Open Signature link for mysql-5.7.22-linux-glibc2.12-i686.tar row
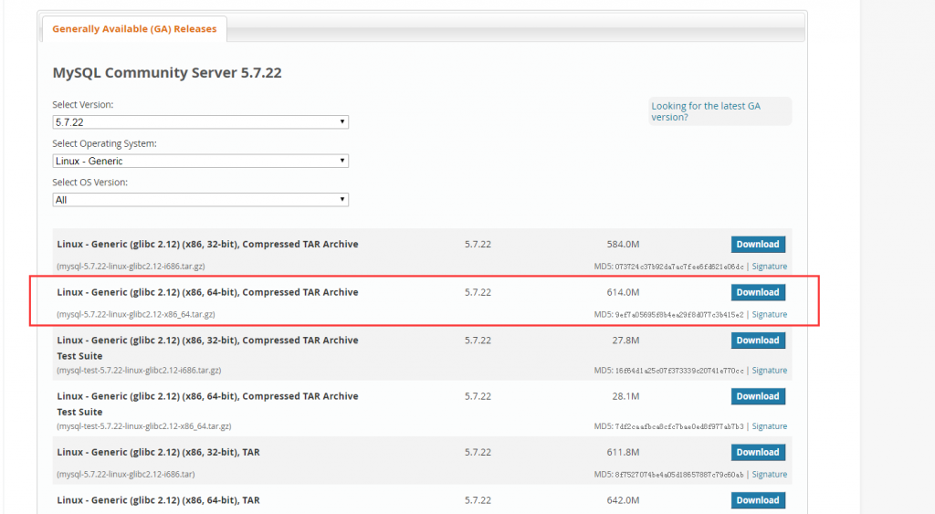Image resolution: width=935 pixels, height=514 pixels. 769,475
